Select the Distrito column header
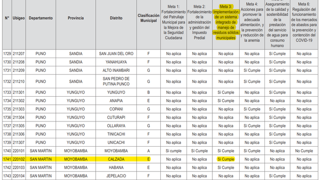The width and height of the screenshot is (320, 180). [116, 18]
